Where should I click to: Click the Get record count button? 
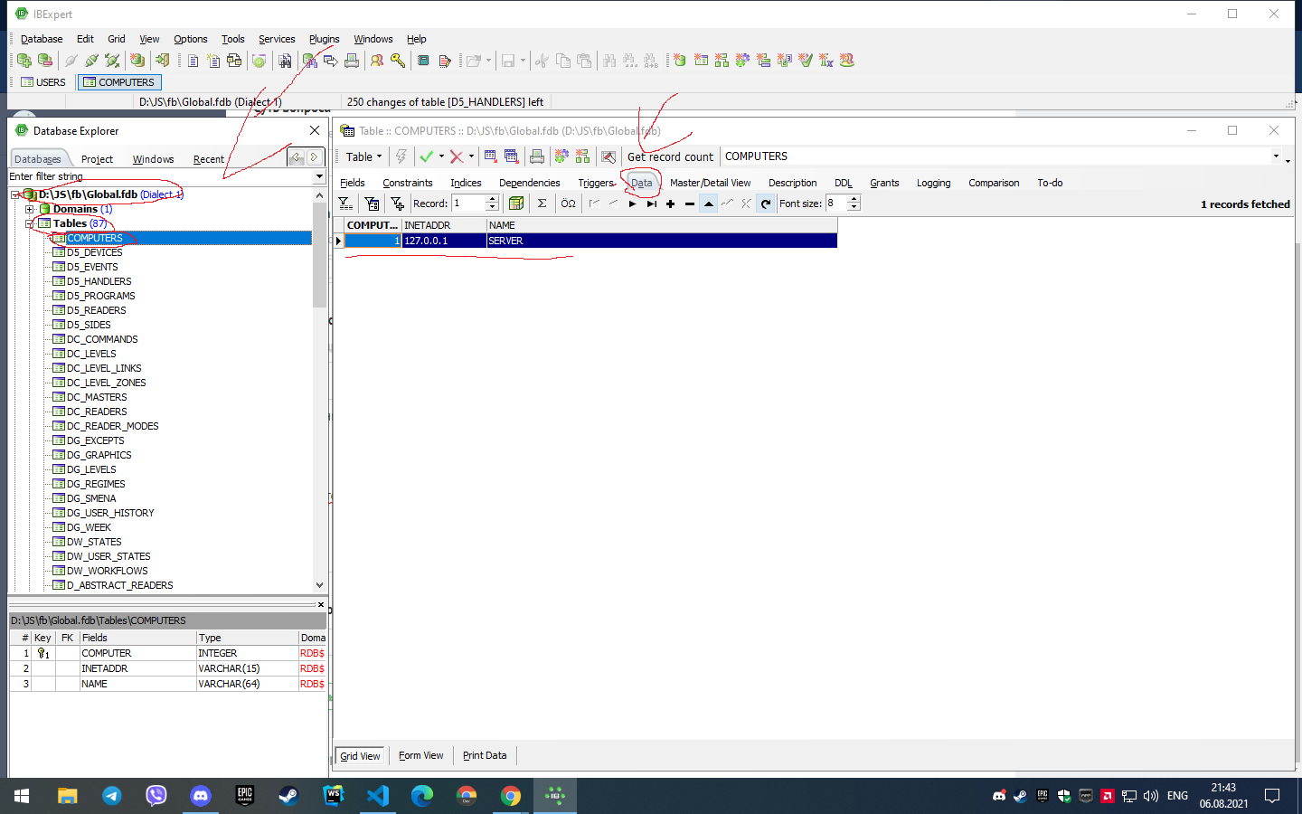(x=670, y=156)
